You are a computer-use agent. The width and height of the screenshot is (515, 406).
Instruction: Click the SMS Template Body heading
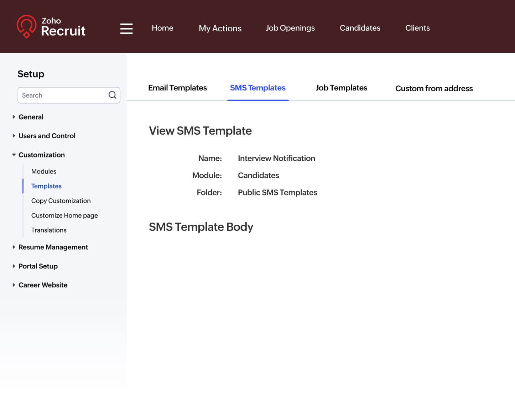tap(201, 227)
